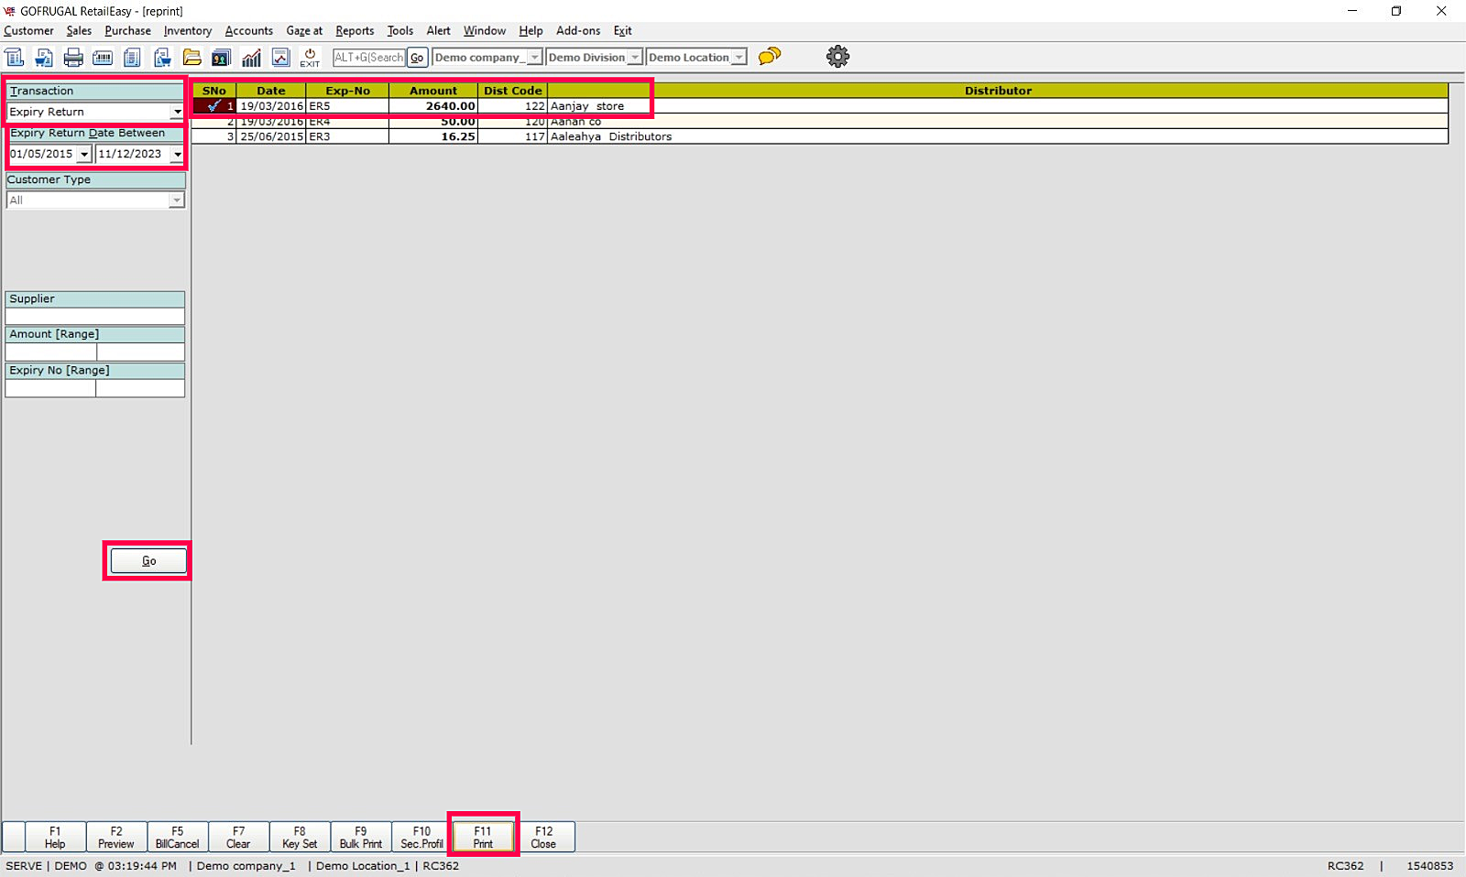This screenshot has width=1466, height=877.
Task: Click the EXIT power icon
Action: (310, 58)
